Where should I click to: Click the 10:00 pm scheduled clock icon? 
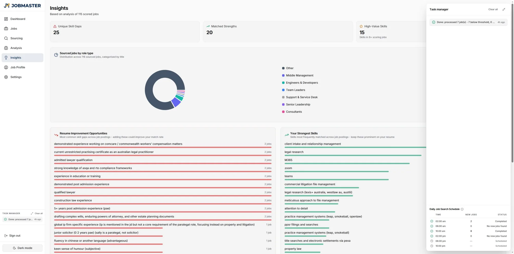click(x=432, y=246)
